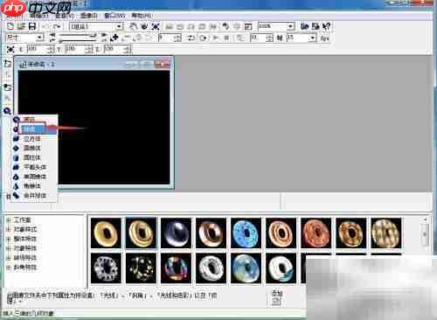Undo the last action
The image size is (437, 320).
pos(46,26)
